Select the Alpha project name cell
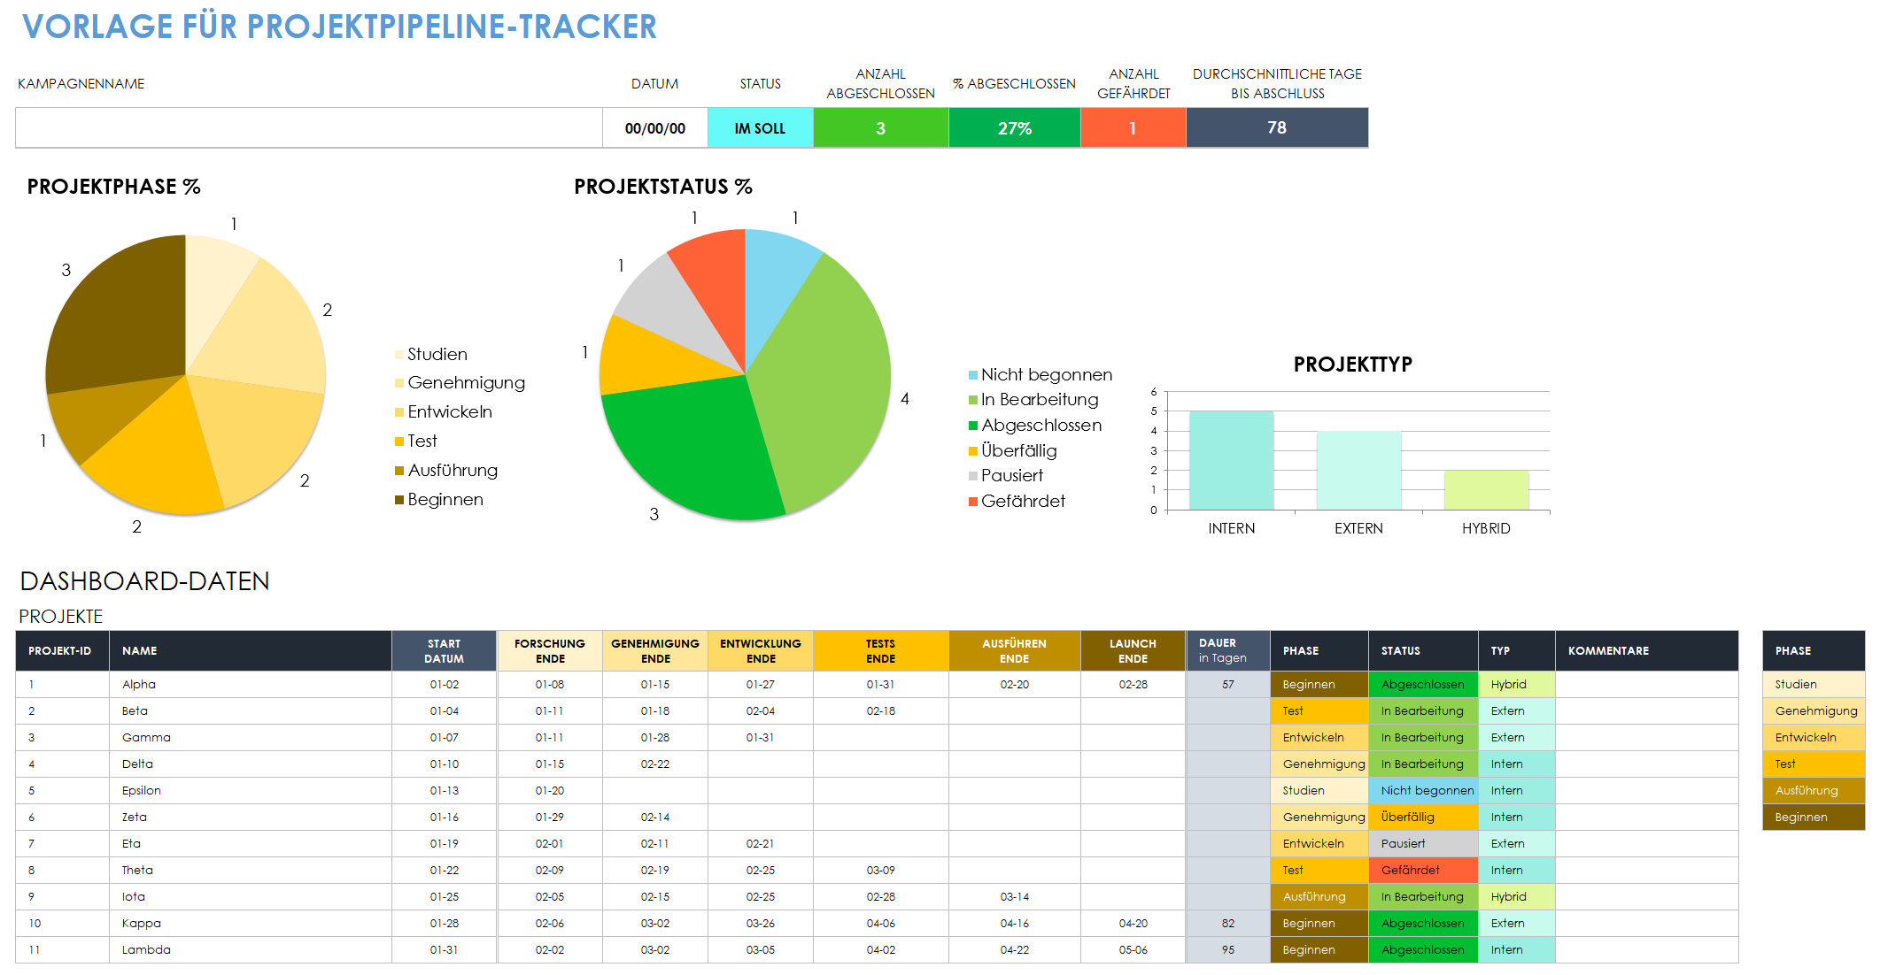The height and width of the screenshot is (975, 1880). pyautogui.click(x=251, y=685)
